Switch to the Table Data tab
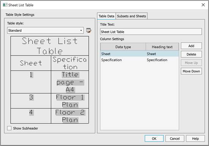The height and width of the screenshot is (146, 209). tap(106, 16)
